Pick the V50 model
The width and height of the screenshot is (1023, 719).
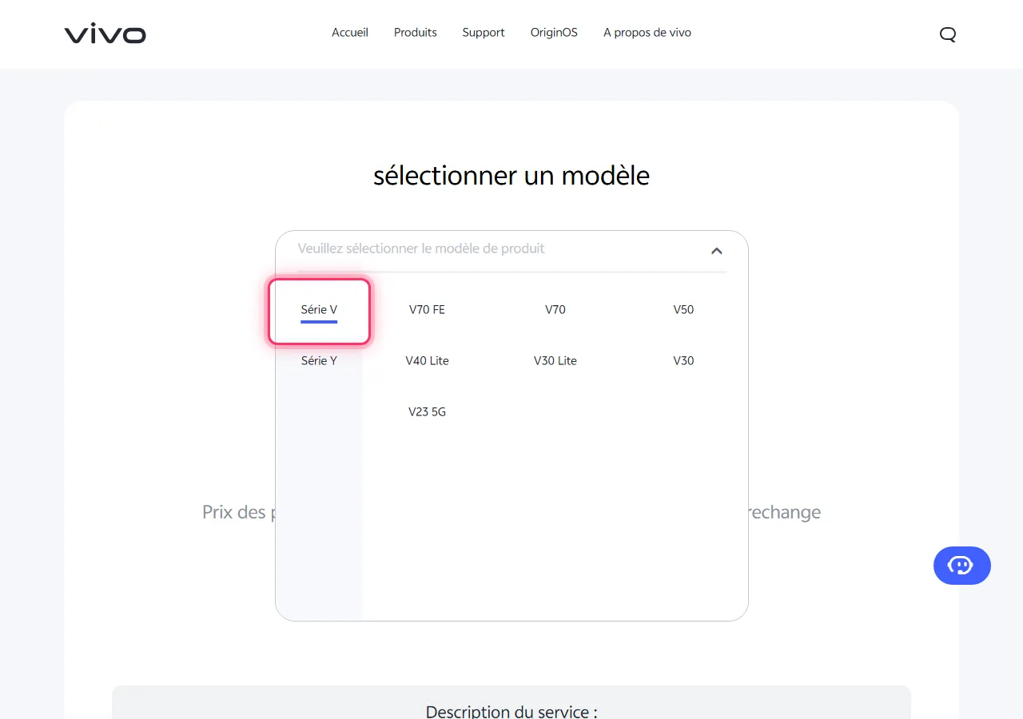[x=683, y=310]
